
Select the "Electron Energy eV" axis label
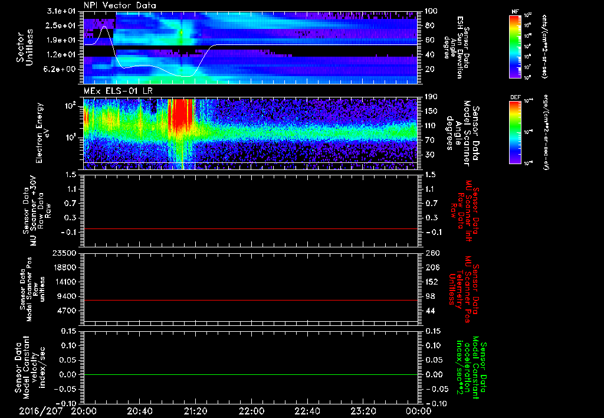tap(43, 133)
